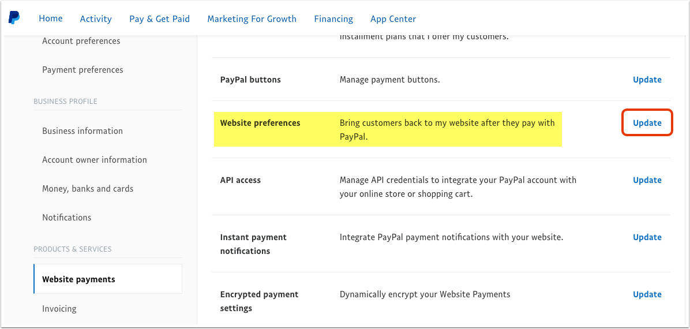This screenshot has width=690, height=329.
Task: Open Money, banks and cards
Action: [x=88, y=189]
